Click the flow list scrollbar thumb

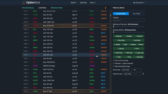click(110, 15)
